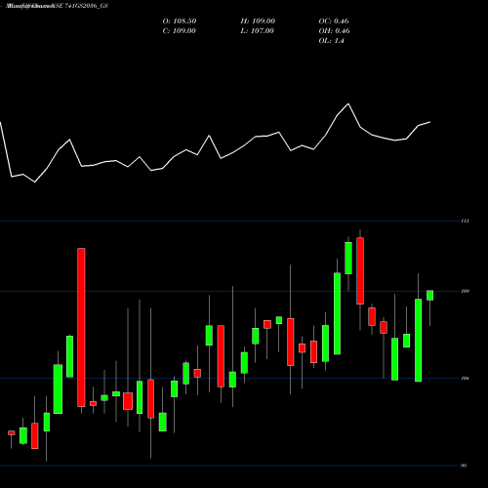Viewport: 488px width, 488px height.
Task: Click the symbol title "741GS2036_GS"
Action: pyautogui.click(x=86, y=6)
